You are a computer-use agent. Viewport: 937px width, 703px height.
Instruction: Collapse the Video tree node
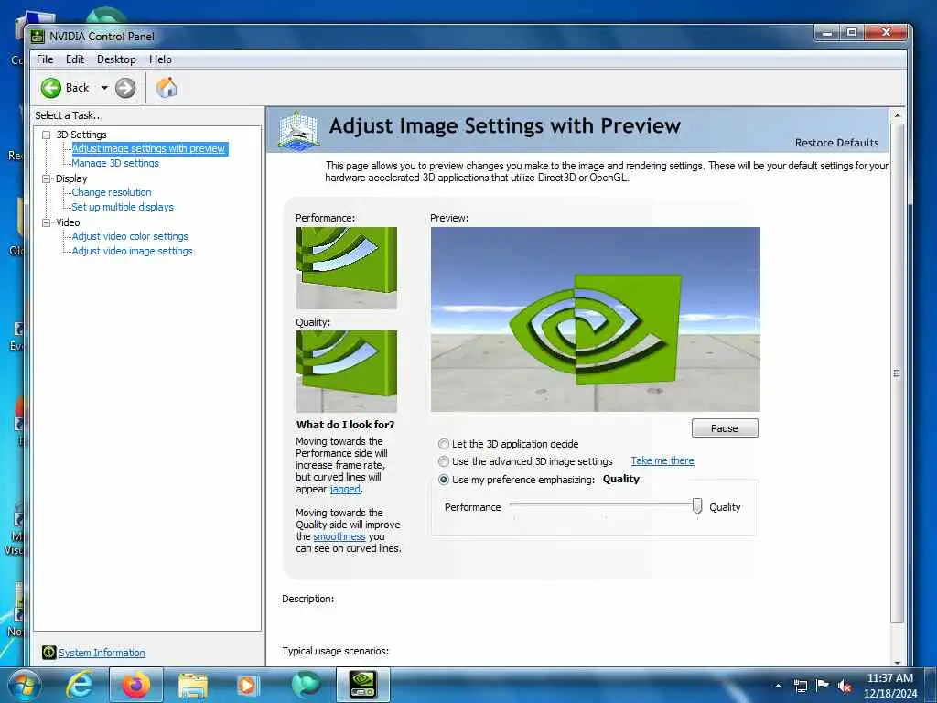[46, 222]
